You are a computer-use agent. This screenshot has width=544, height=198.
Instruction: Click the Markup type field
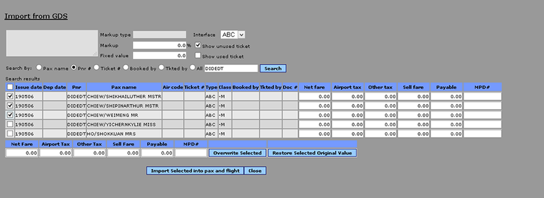[x=159, y=35]
